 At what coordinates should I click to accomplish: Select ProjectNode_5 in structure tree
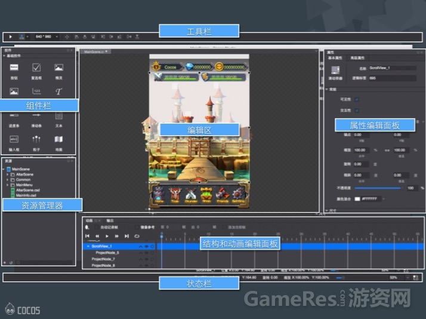[107, 253]
